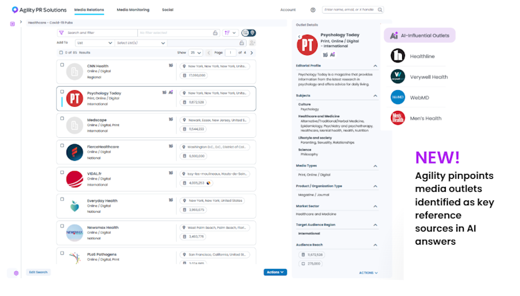Switch to the Media Monitoring tab
520x296 pixels.
[x=133, y=10]
